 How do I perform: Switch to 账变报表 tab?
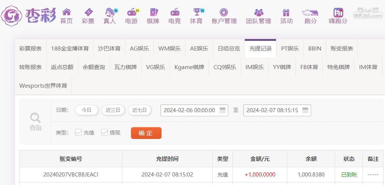tap(342, 48)
